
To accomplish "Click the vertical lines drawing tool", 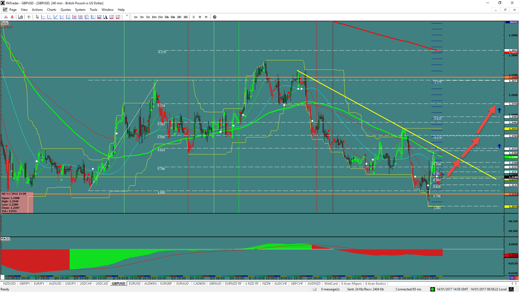I will (93, 17).
